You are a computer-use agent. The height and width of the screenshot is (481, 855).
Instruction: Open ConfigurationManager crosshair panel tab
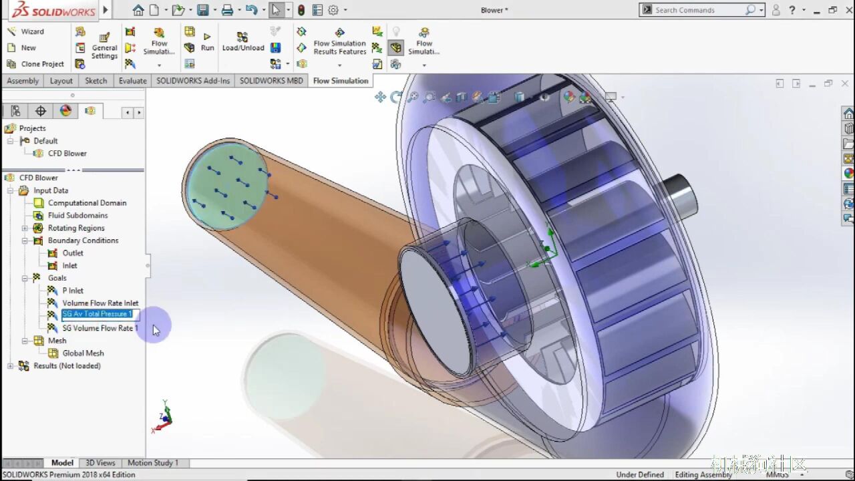click(x=41, y=111)
